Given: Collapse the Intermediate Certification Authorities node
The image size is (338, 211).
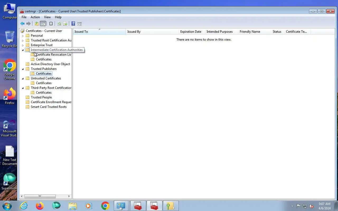Looking at the screenshot, I should [x=23, y=50].
